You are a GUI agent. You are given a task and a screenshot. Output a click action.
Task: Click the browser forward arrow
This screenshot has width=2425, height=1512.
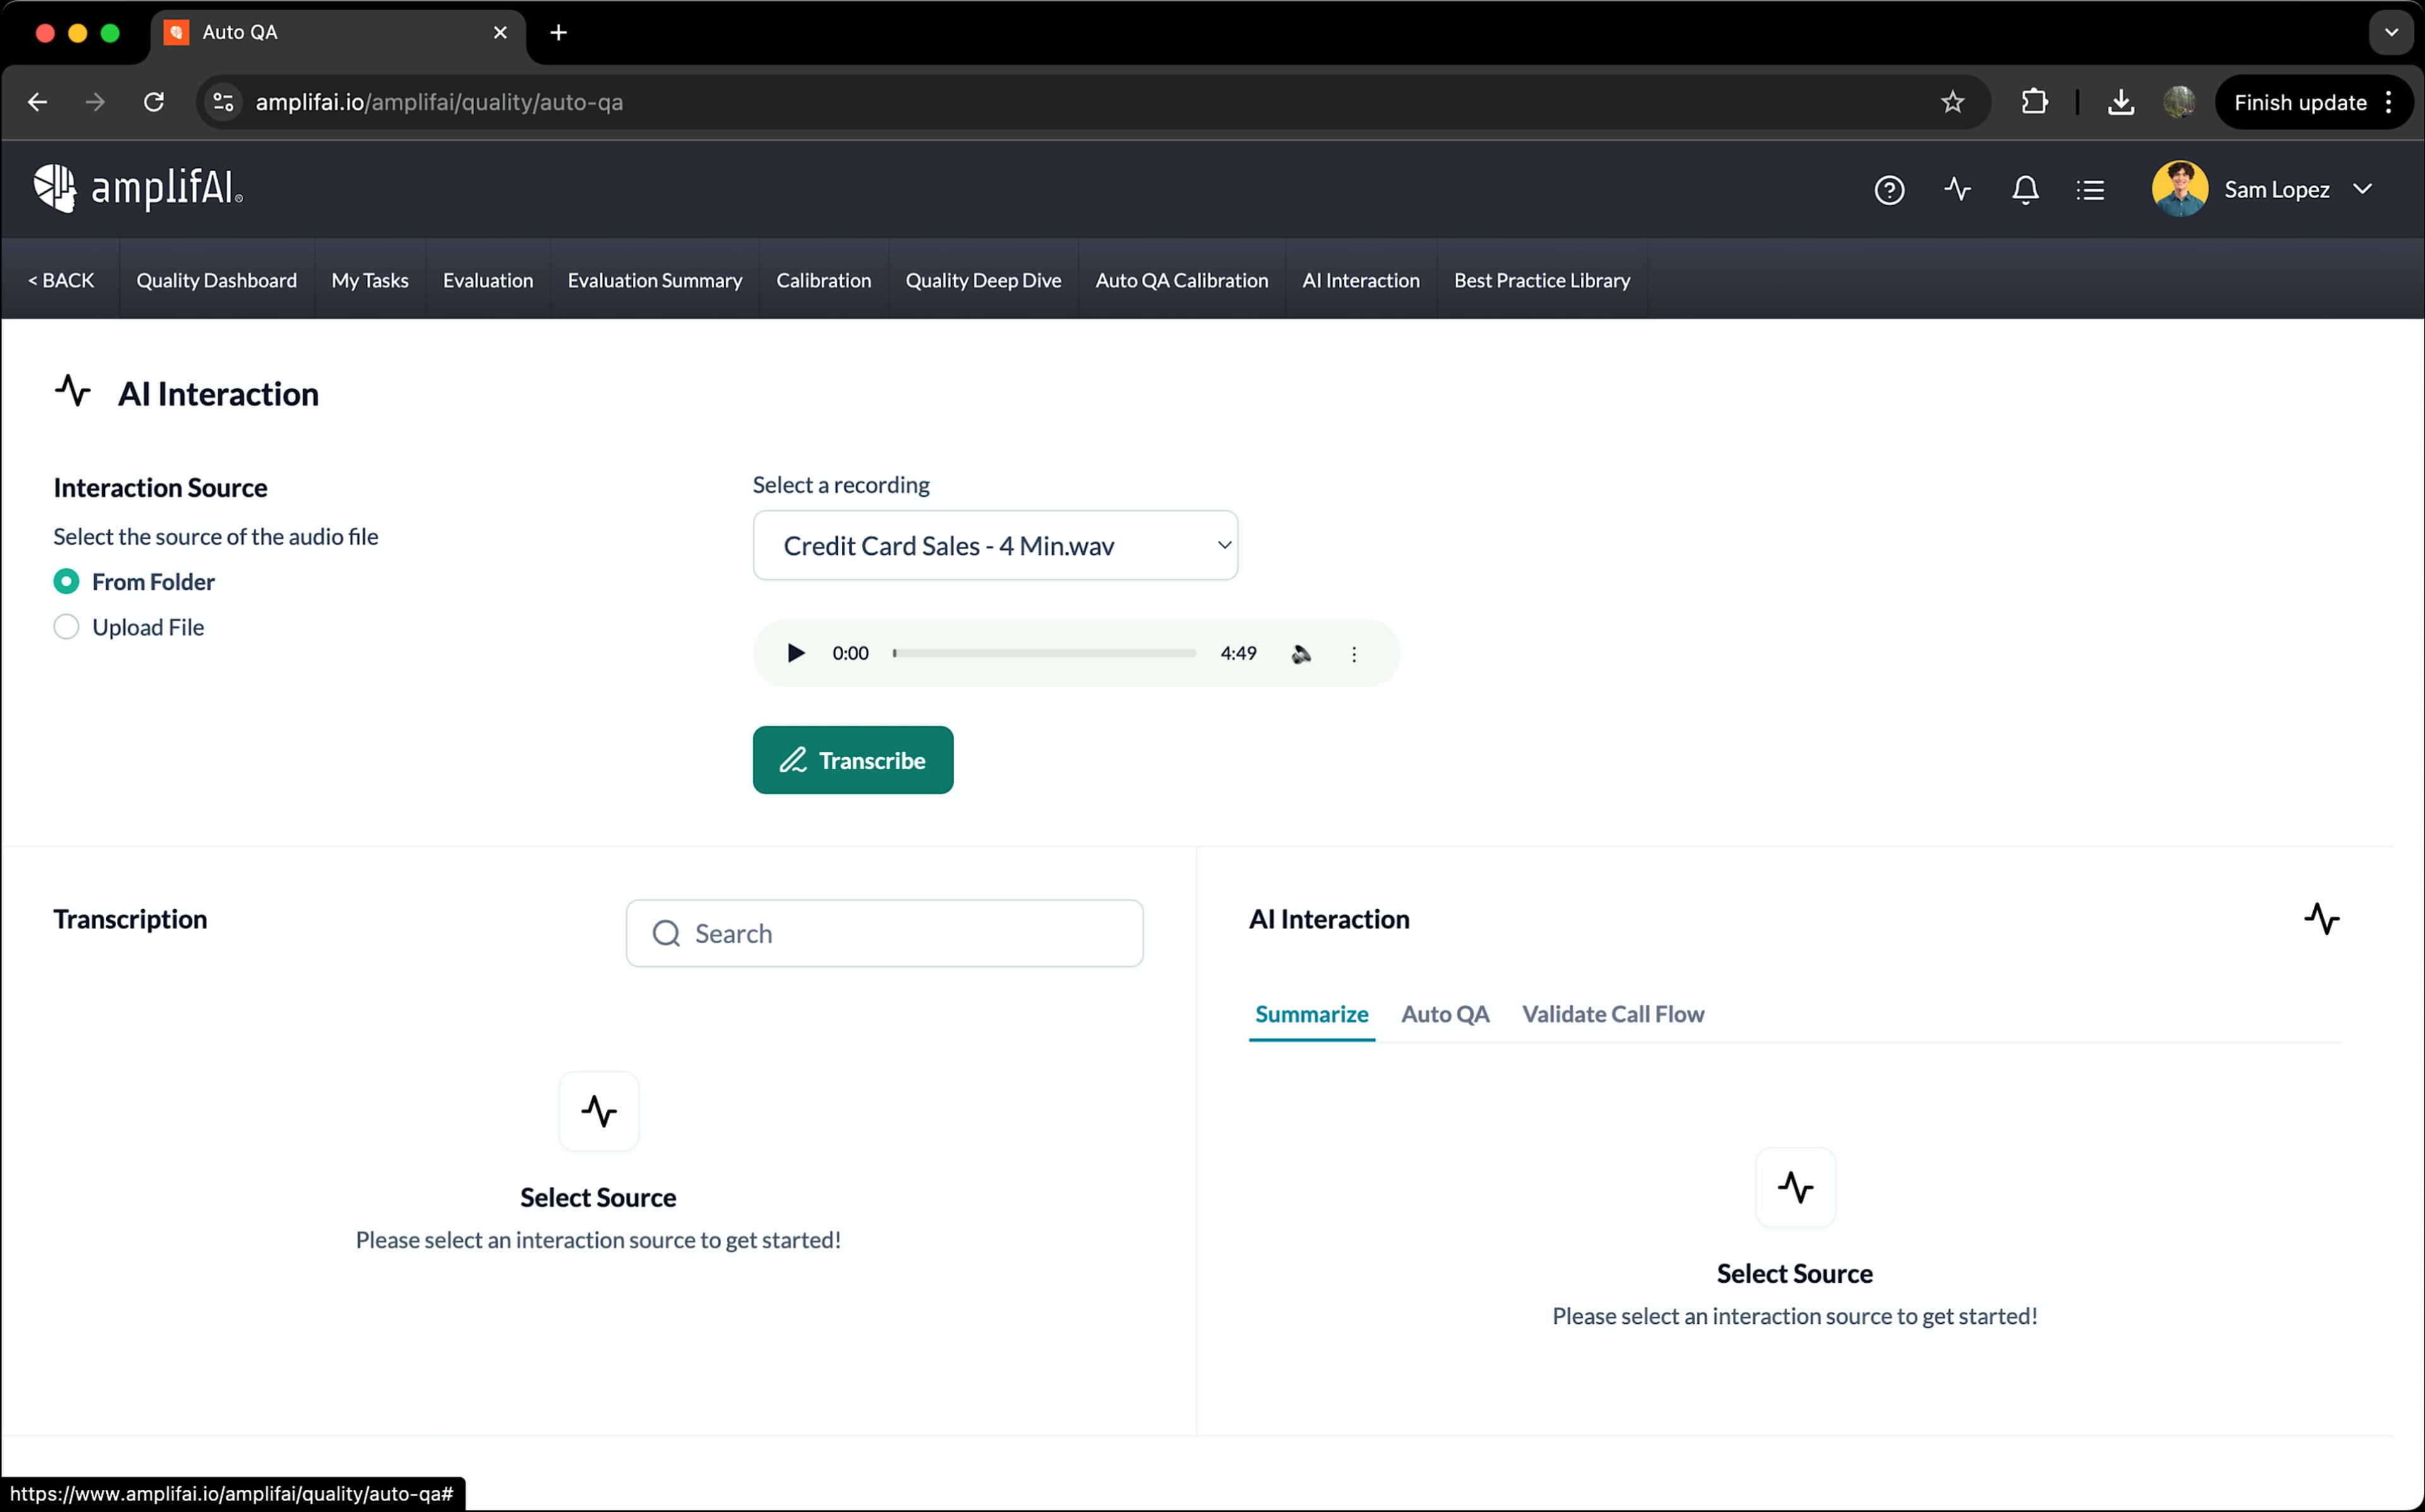coord(96,102)
